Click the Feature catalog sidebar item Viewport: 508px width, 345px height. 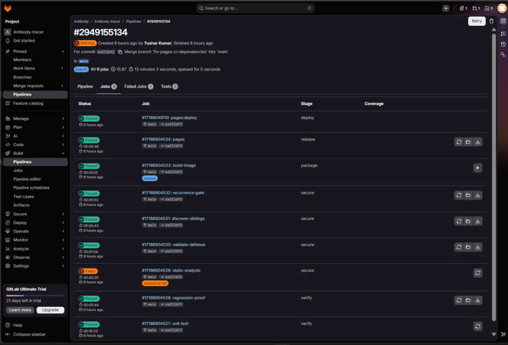[35, 103]
